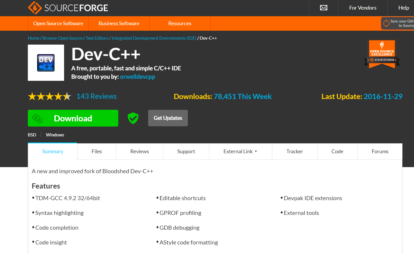Open Browse Open Source breadcrumb link

point(63,38)
